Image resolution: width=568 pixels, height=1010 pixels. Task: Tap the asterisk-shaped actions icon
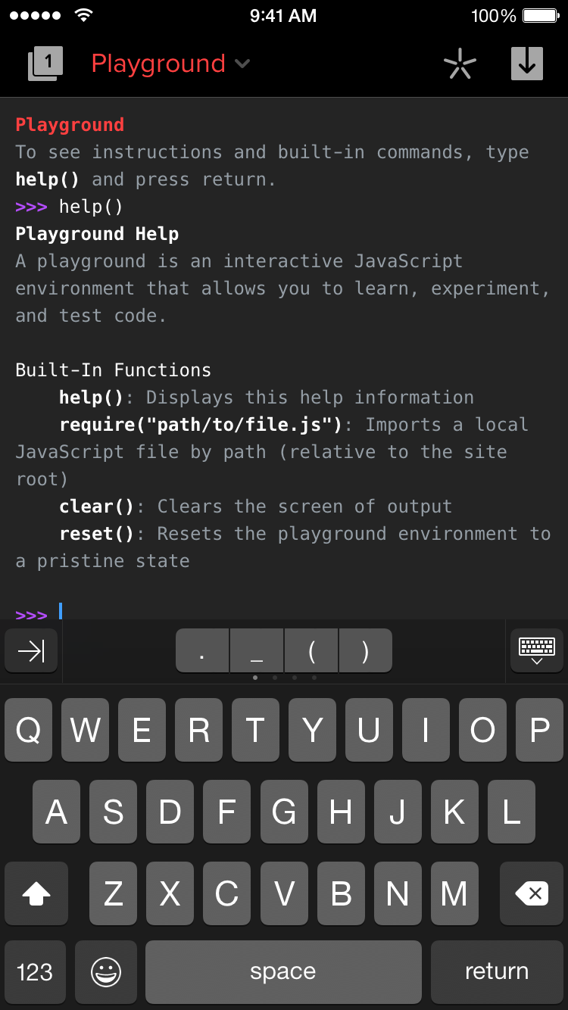click(460, 64)
